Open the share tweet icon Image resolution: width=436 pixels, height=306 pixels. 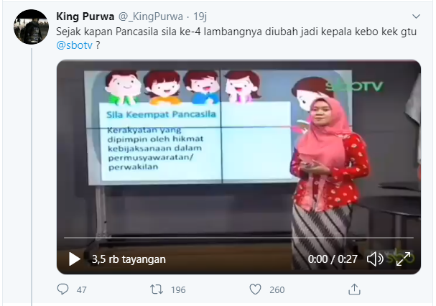pos(354,289)
